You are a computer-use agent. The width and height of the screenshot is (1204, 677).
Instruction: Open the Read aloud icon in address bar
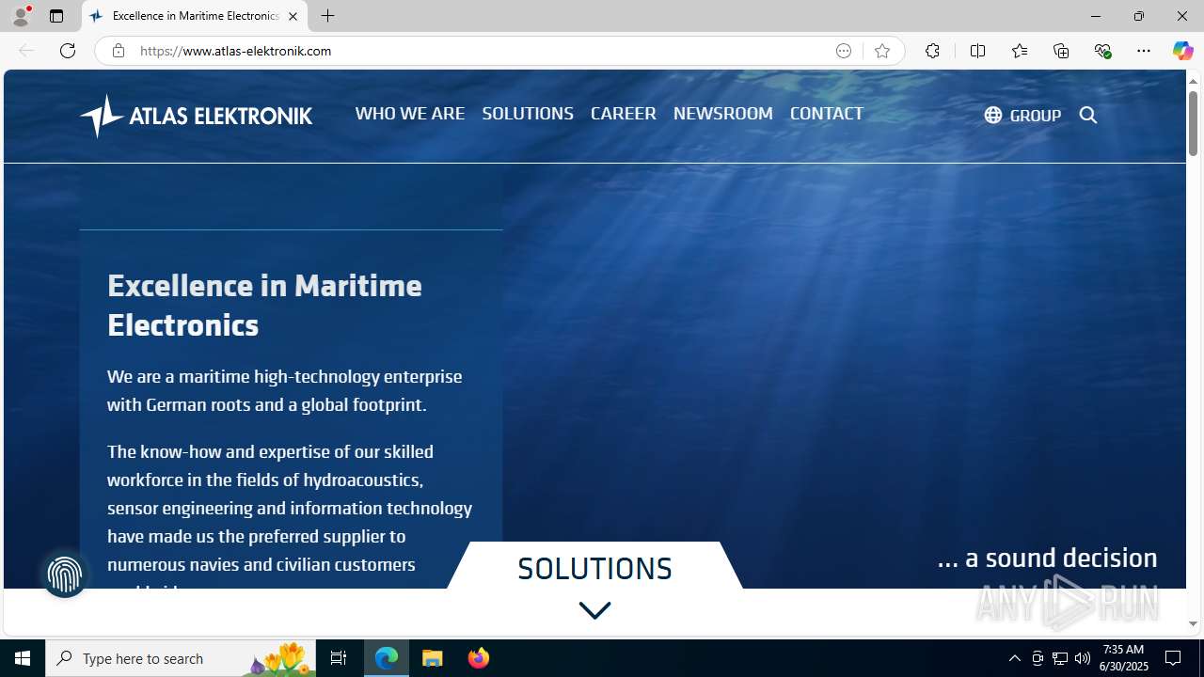coord(844,51)
